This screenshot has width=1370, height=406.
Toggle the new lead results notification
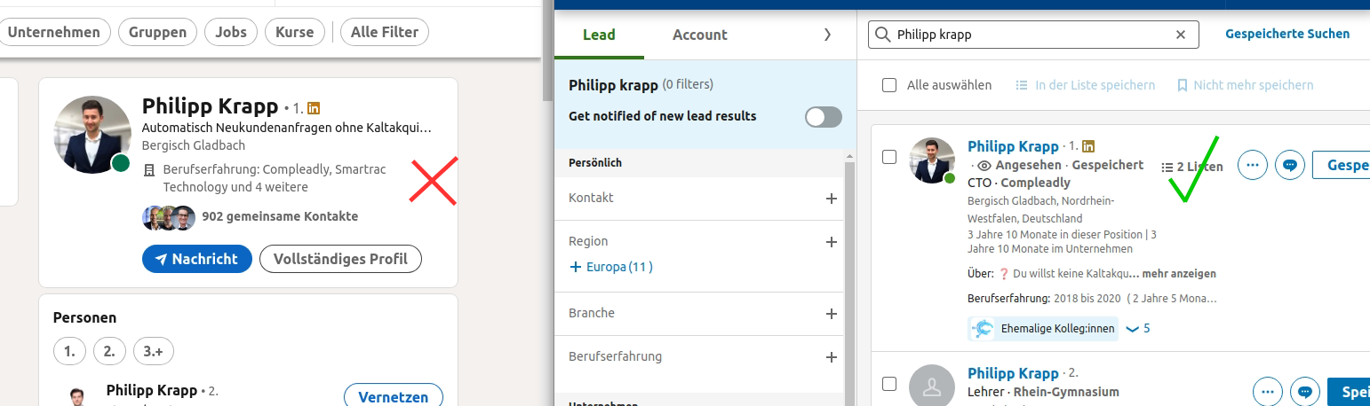point(823,117)
